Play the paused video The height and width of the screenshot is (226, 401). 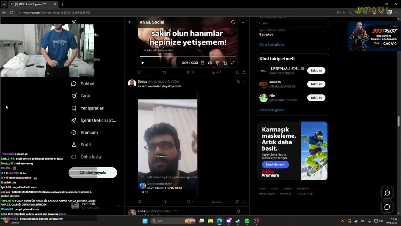click(143, 63)
